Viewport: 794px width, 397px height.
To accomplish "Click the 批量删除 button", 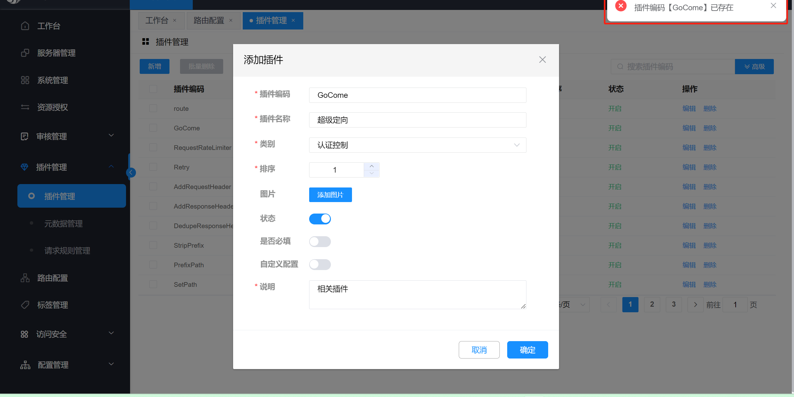I will (201, 66).
